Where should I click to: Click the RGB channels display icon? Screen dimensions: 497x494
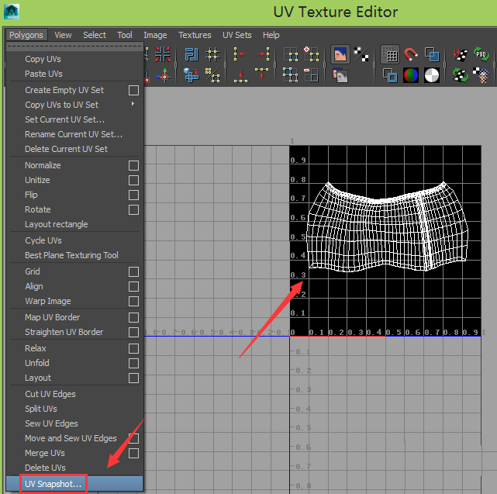coord(411,75)
